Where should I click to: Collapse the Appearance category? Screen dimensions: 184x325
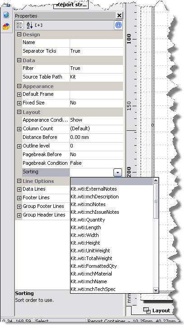pyautogui.click(x=19, y=86)
